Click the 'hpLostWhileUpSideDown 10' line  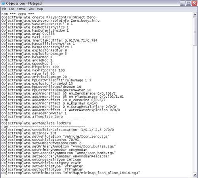point(41,87)
